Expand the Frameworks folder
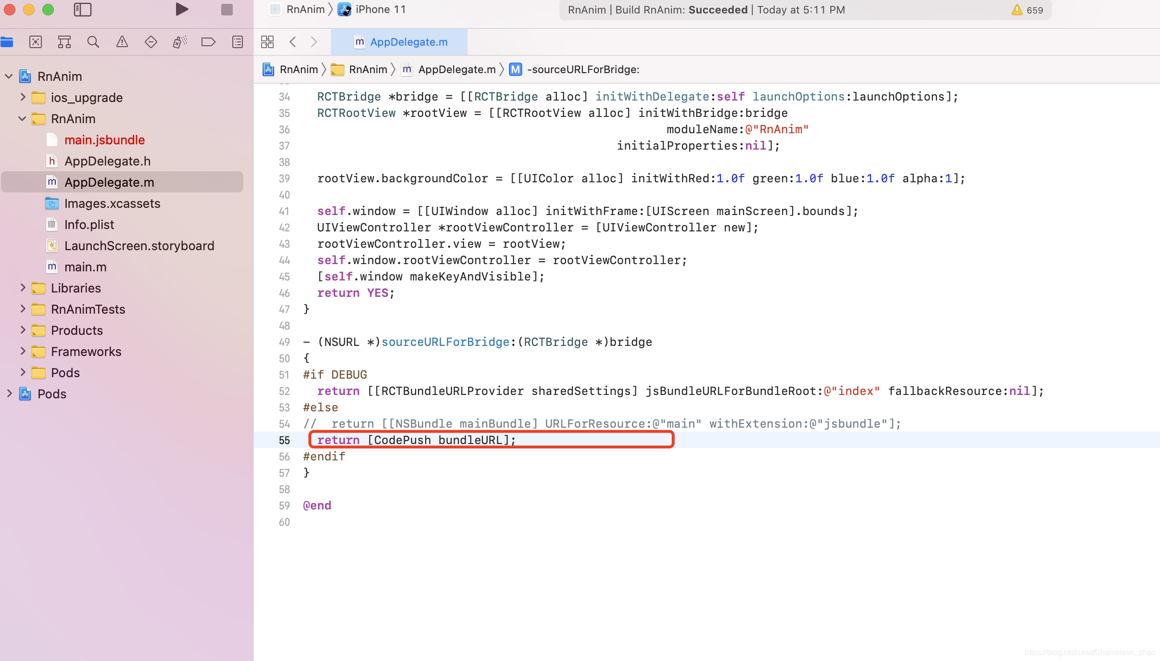Screen dimensions: 1160x661 [23, 351]
